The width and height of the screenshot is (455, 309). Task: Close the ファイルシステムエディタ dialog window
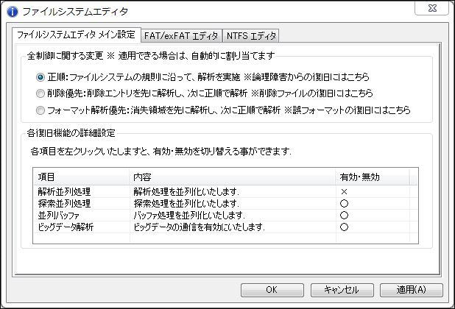(432, 8)
